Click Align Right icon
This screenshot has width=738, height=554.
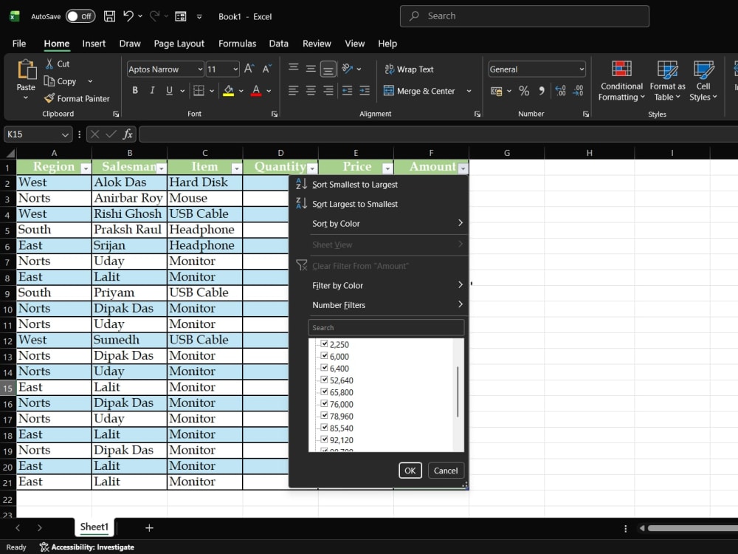(328, 90)
